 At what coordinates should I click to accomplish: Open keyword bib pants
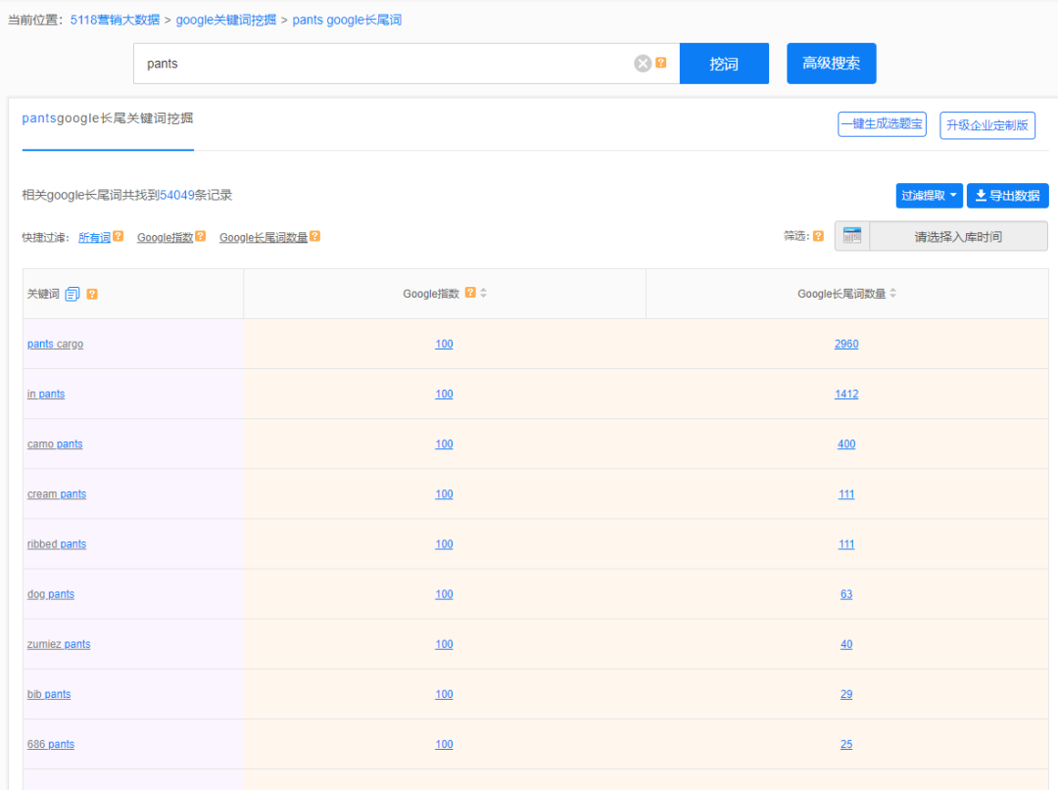[49, 694]
